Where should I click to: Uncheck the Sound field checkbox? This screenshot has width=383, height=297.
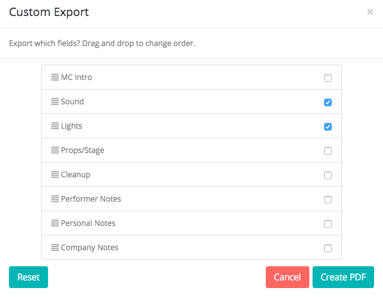(x=328, y=102)
